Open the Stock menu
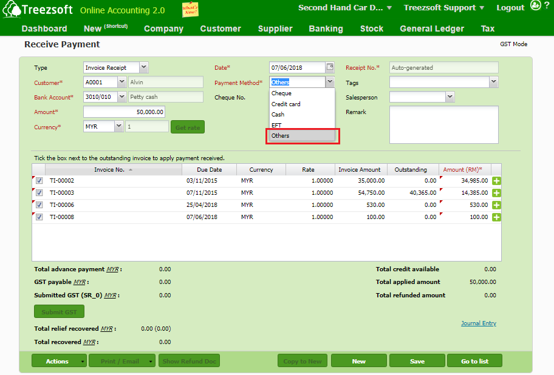 pyautogui.click(x=372, y=29)
